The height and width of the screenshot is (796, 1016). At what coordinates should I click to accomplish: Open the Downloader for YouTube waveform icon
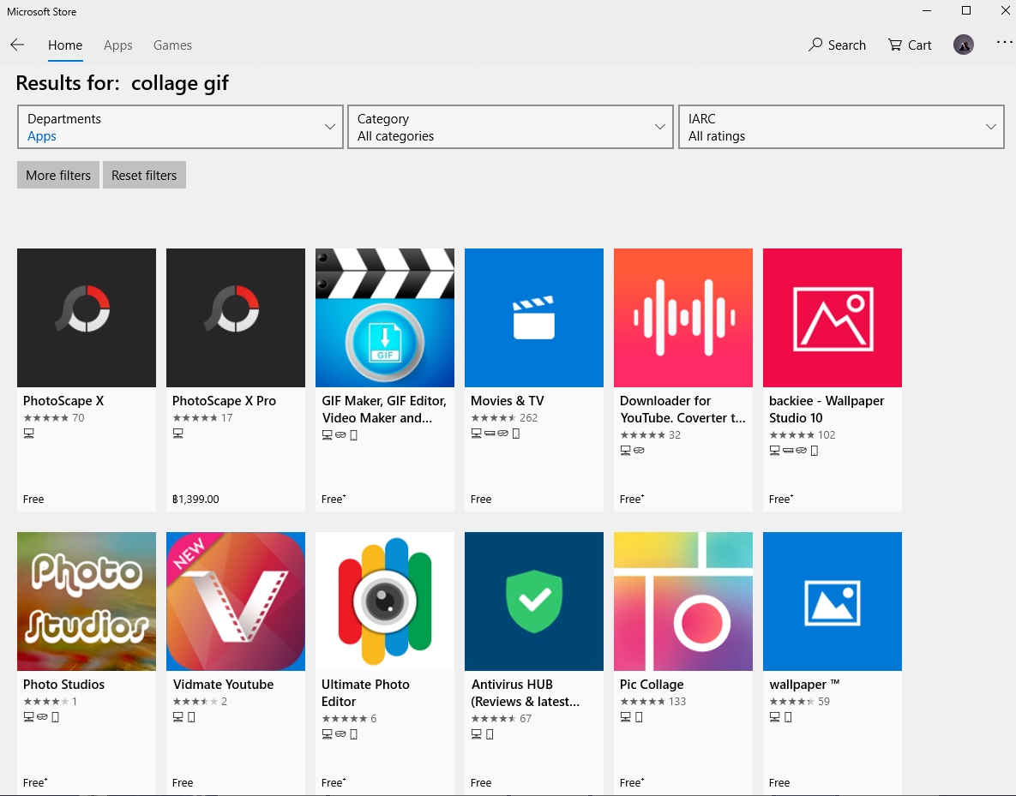(683, 318)
